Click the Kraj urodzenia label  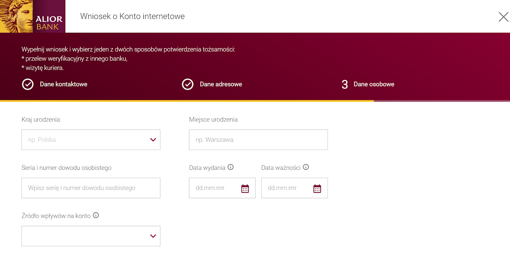point(41,120)
